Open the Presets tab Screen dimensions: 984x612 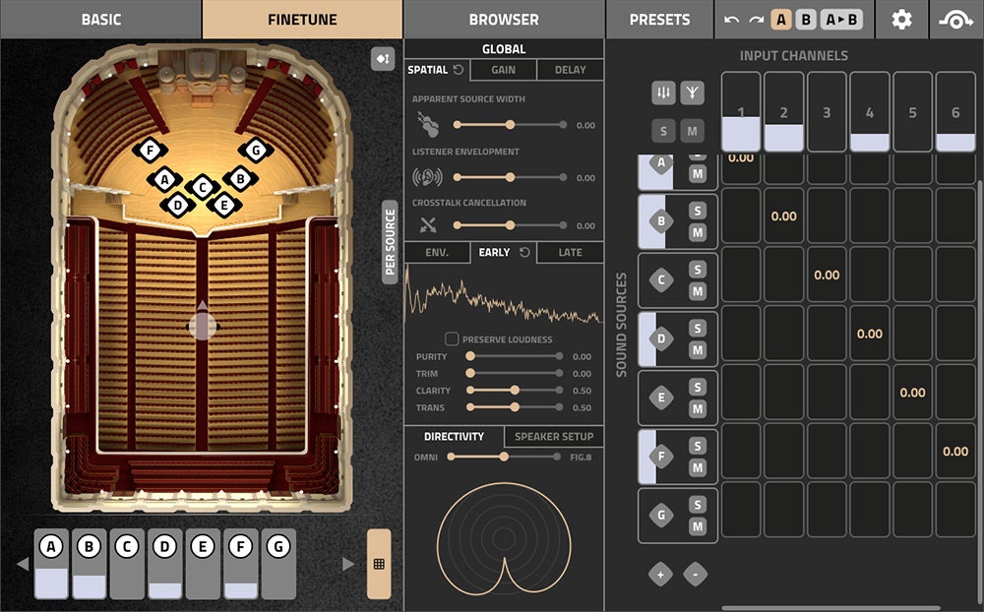pyautogui.click(x=659, y=20)
